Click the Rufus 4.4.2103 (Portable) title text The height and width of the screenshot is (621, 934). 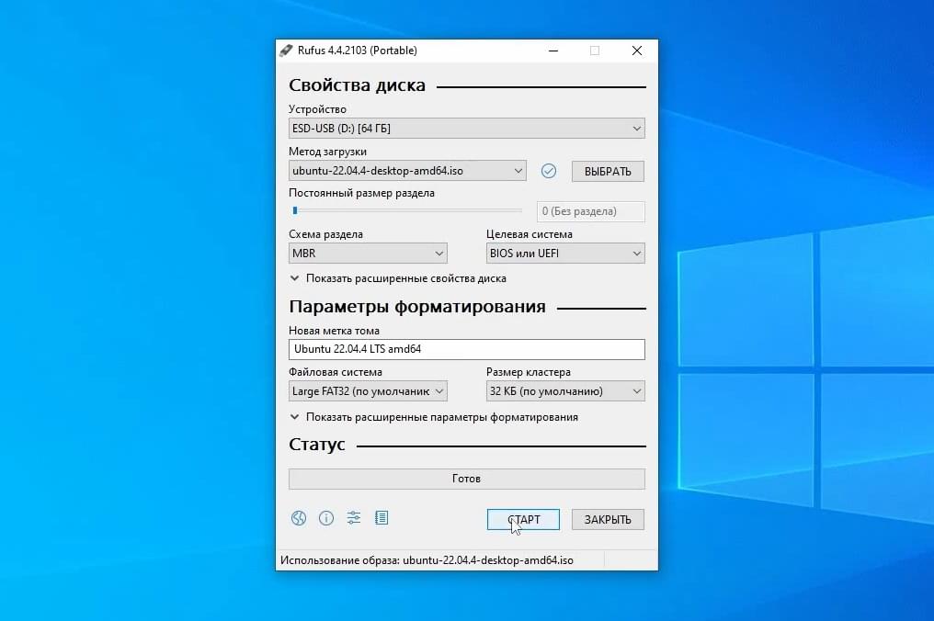[x=358, y=51]
